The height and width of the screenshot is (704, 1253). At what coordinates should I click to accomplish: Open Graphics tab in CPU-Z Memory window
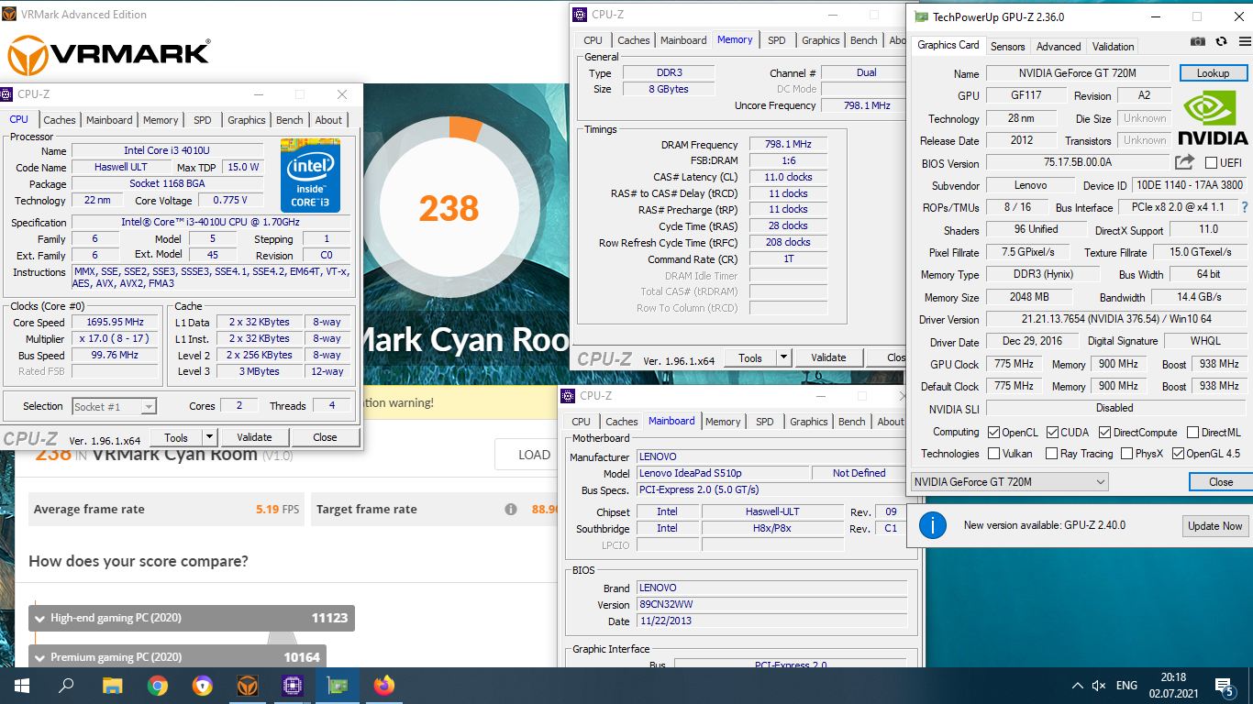click(x=820, y=40)
